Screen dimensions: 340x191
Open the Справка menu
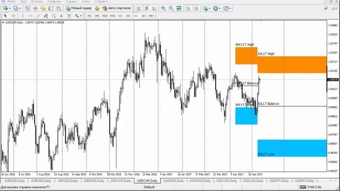click(101, 2)
